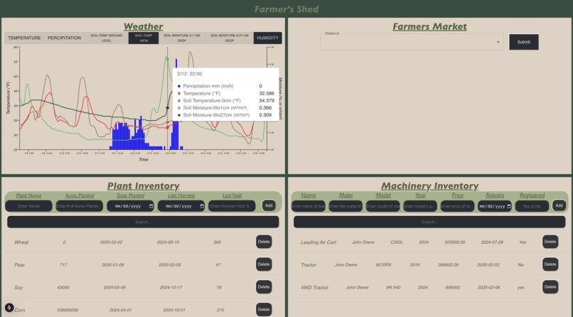Click the Date Planted column header
573x317 pixels.
[131, 195]
